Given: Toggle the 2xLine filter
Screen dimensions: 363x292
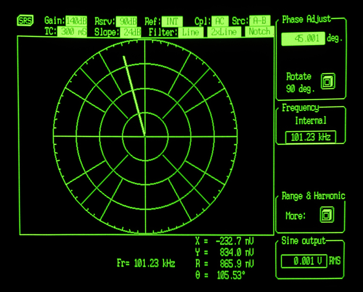Looking at the screenshot, I should [223, 32].
